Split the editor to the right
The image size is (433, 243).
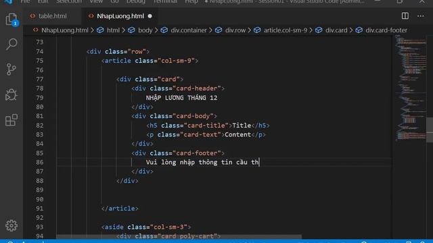[405, 16]
